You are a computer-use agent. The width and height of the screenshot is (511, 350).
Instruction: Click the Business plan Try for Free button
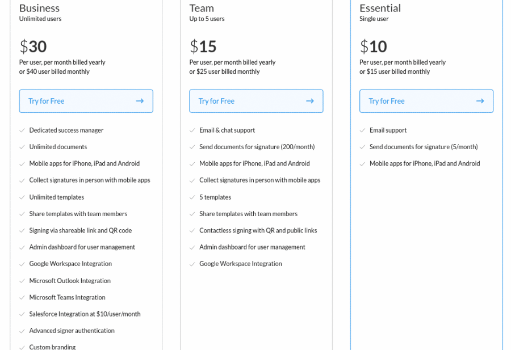[86, 101]
